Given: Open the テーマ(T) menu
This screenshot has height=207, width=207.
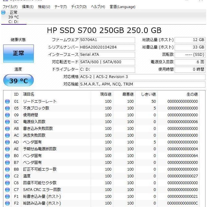Looking at the screenshot, I should pos(60,6).
